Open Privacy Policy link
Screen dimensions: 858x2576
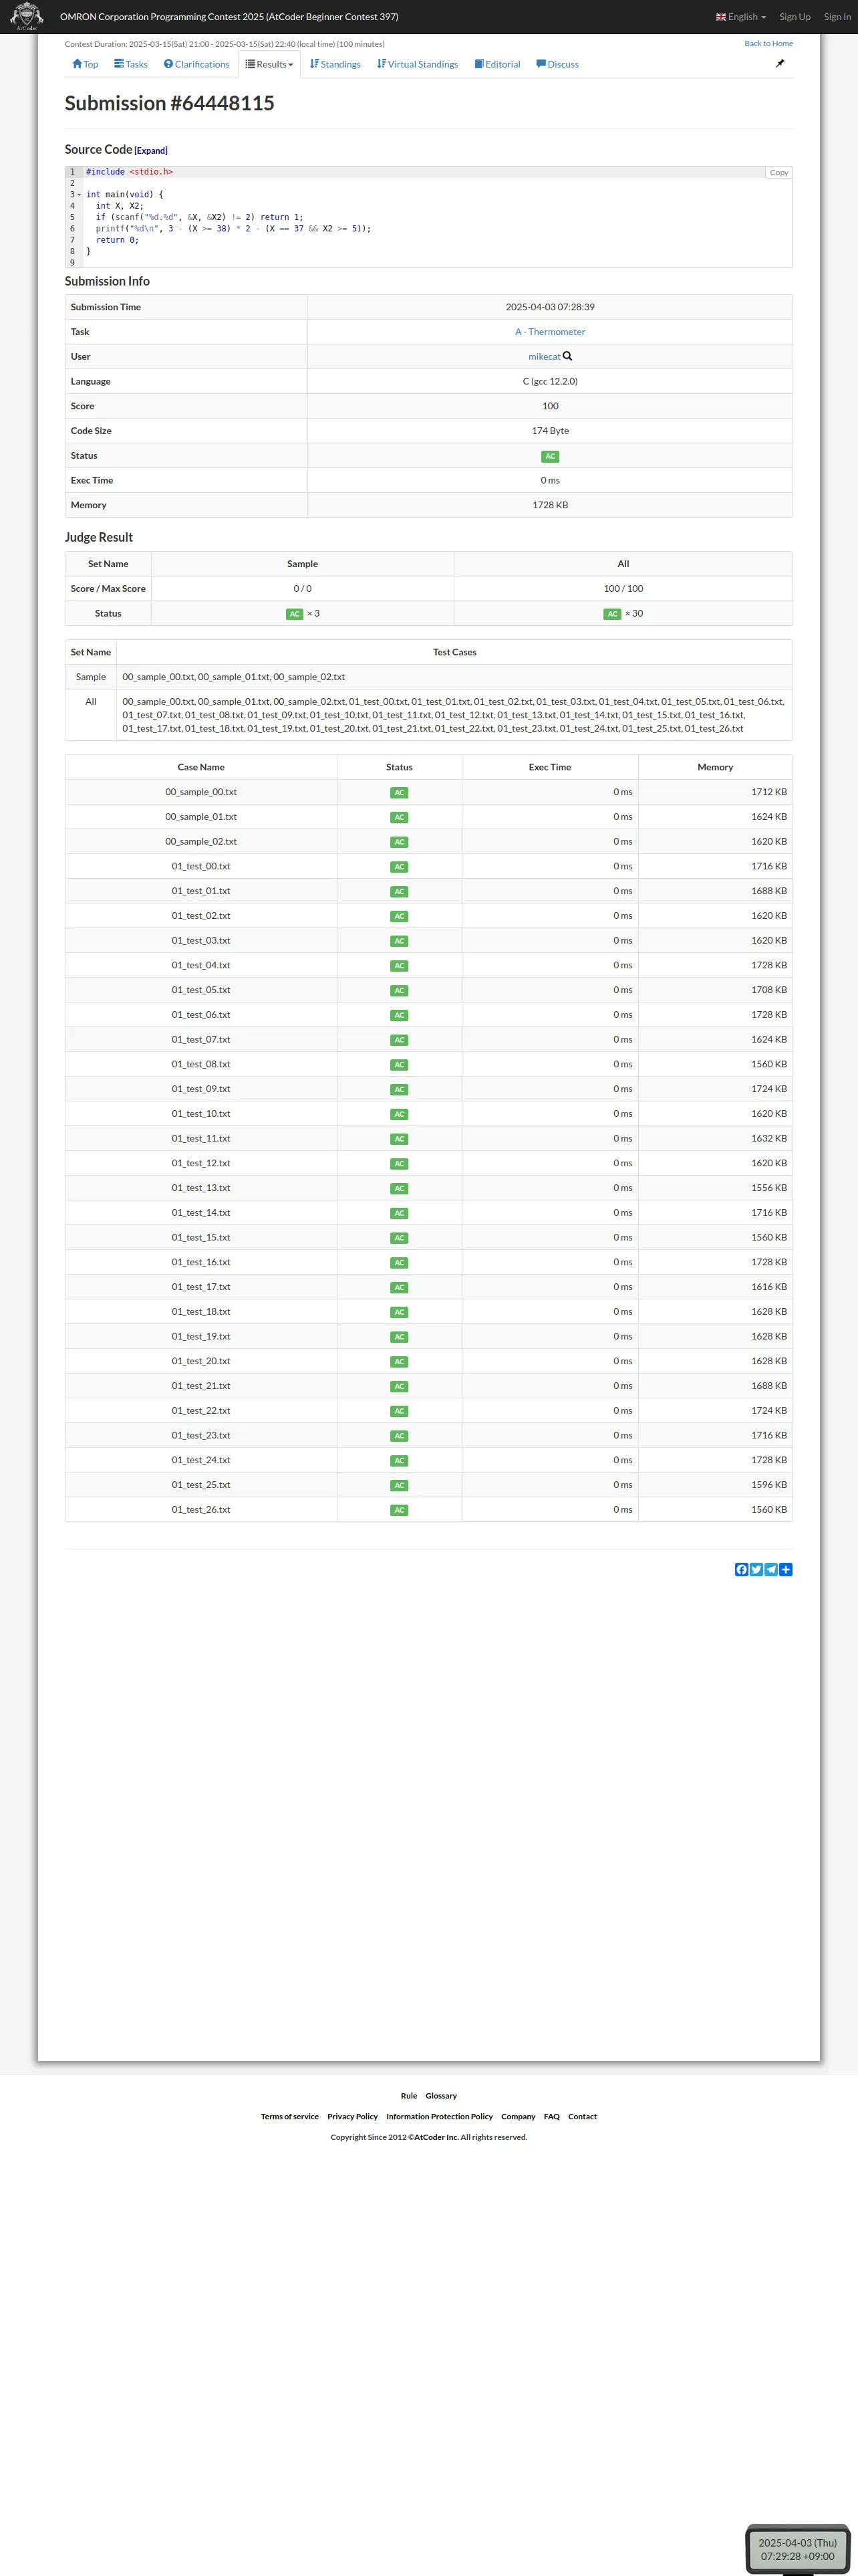[353, 2117]
